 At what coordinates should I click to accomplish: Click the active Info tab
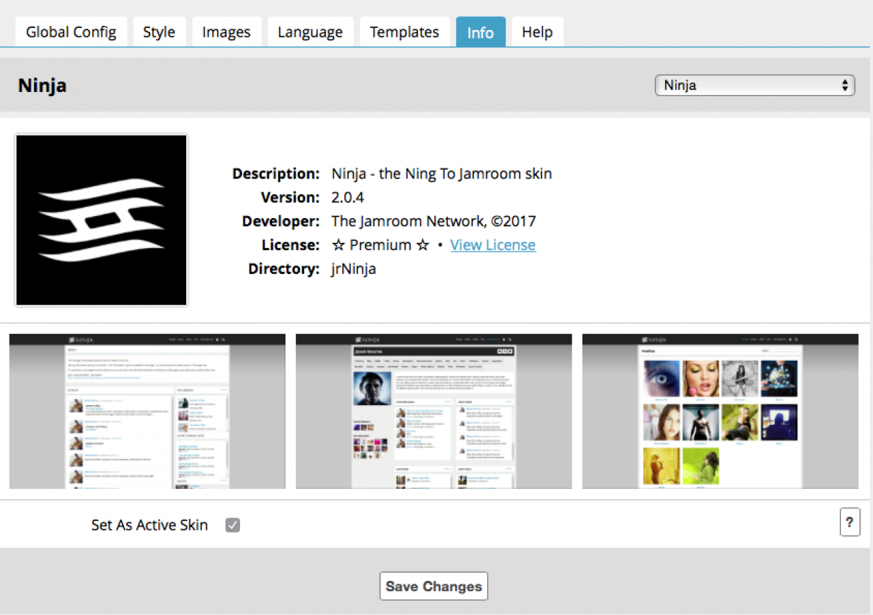(481, 32)
